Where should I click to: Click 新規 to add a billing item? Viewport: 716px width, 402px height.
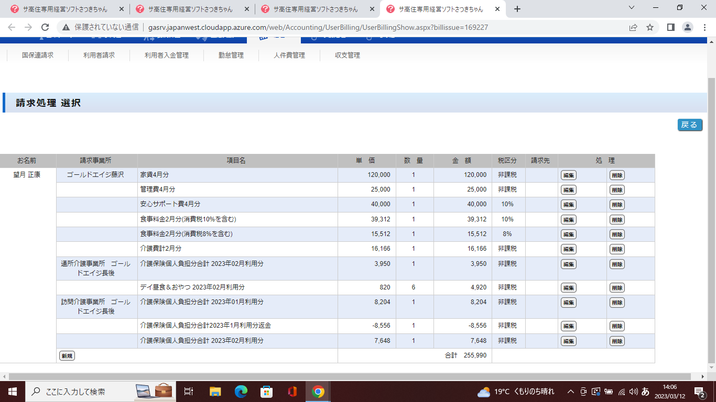coord(67,356)
